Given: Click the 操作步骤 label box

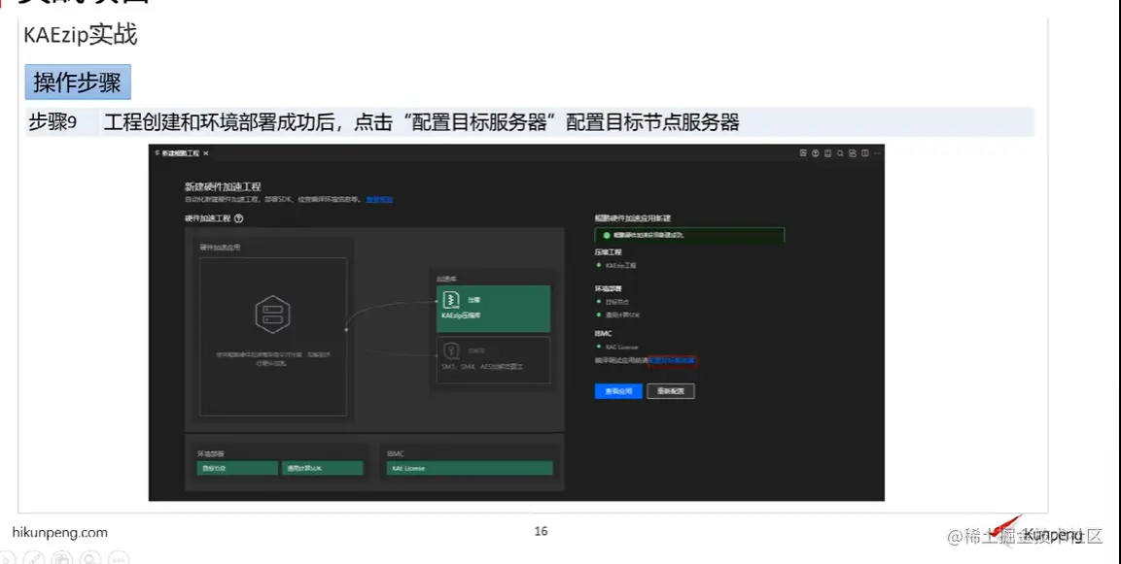Looking at the screenshot, I should coord(78,83).
